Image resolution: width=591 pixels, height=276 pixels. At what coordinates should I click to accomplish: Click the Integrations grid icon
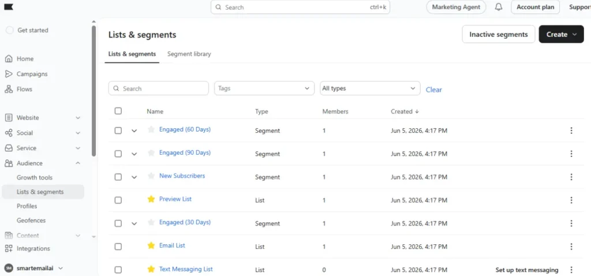tap(9, 248)
